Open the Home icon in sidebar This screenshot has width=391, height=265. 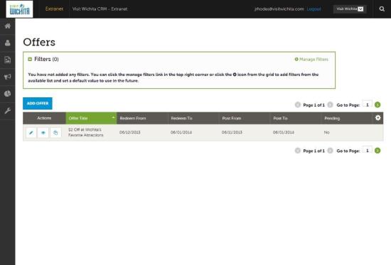click(8, 26)
